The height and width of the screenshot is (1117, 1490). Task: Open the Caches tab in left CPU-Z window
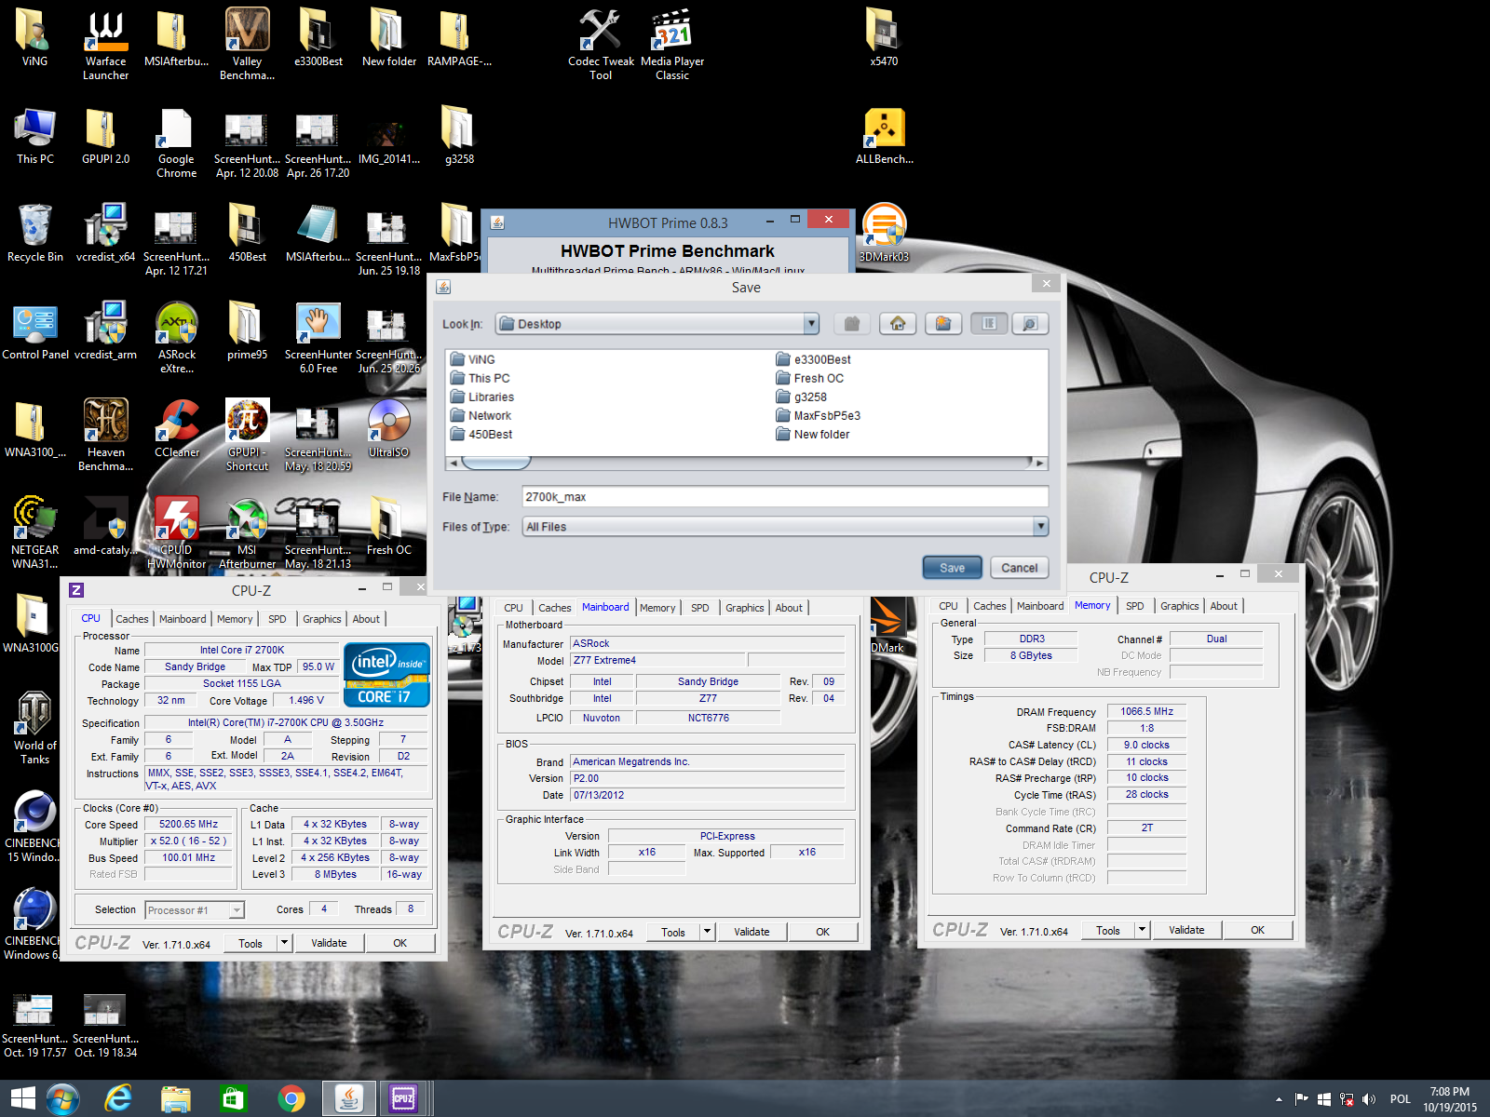[x=131, y=619]
